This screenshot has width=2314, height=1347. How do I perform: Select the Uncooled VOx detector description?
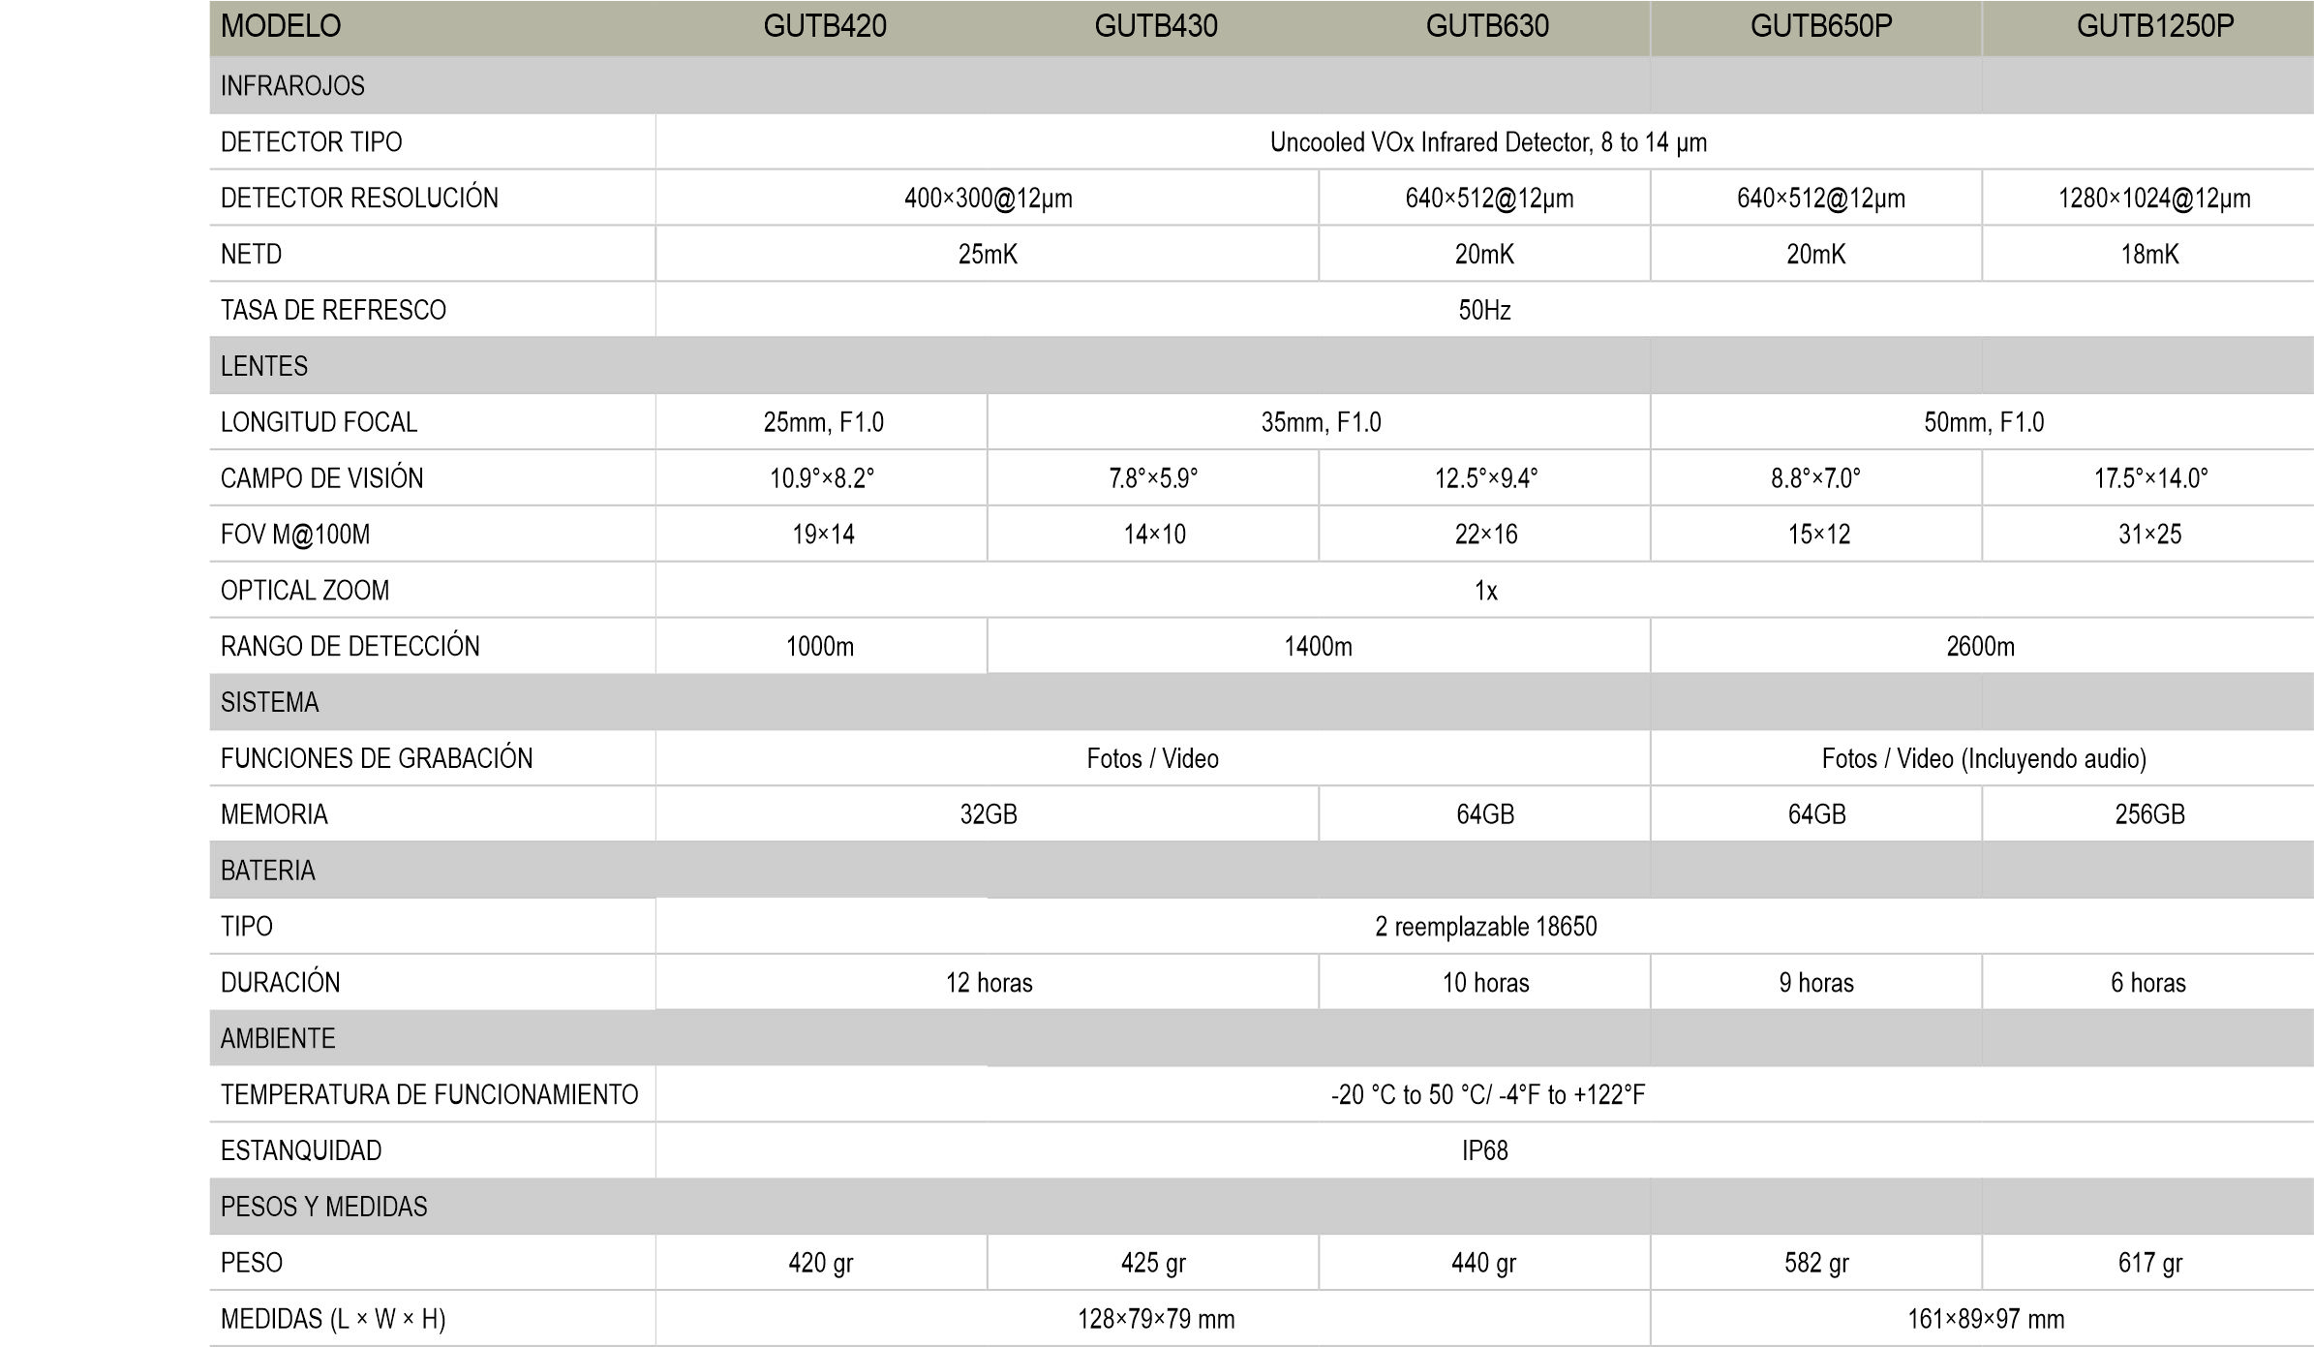tap(1487, 142)
